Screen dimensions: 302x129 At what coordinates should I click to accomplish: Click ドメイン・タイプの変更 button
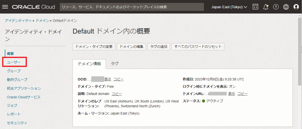point(94,47)
